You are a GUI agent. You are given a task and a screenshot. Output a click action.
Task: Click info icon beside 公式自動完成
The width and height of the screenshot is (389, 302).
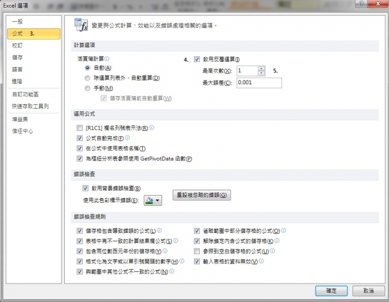pyautogui.click(x=128, y=138)
